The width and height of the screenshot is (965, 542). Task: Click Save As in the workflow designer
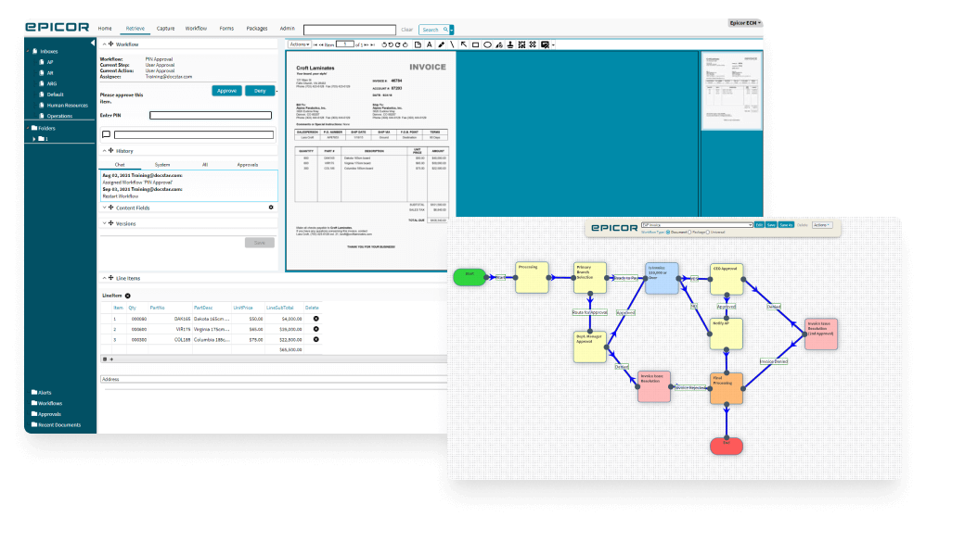[788, 225]
